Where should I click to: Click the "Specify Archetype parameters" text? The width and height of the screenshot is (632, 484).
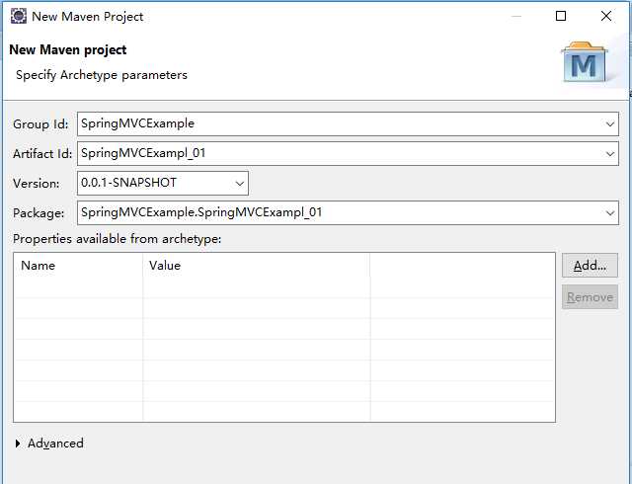tap(102, 75)
